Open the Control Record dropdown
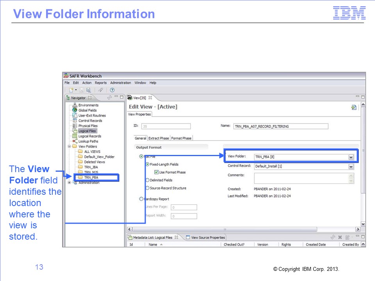This screenshot has height=281, width=375. pyautogui.click(x=351, y=167)
